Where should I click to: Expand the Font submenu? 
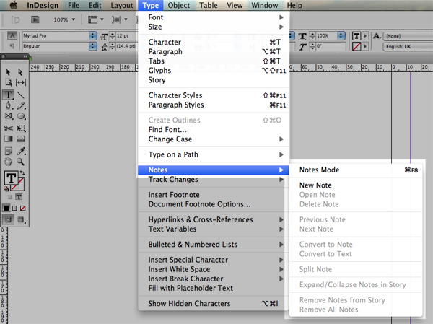(x=214, y=17)
